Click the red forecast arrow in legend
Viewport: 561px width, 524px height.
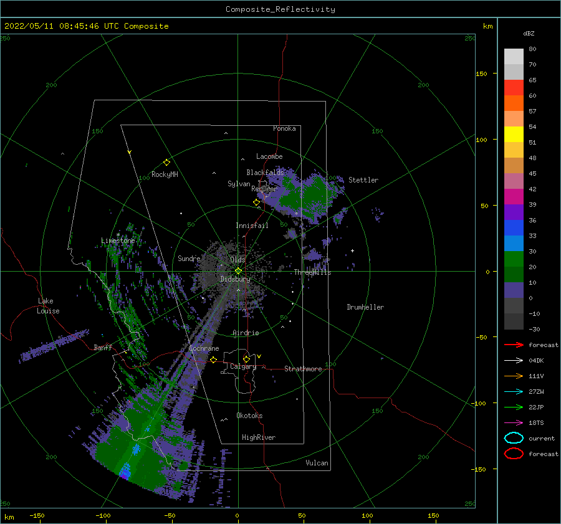(x=514, y=345)
